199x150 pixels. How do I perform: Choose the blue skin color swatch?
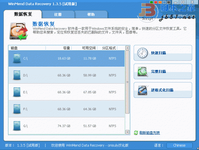(x=165, y=2)
